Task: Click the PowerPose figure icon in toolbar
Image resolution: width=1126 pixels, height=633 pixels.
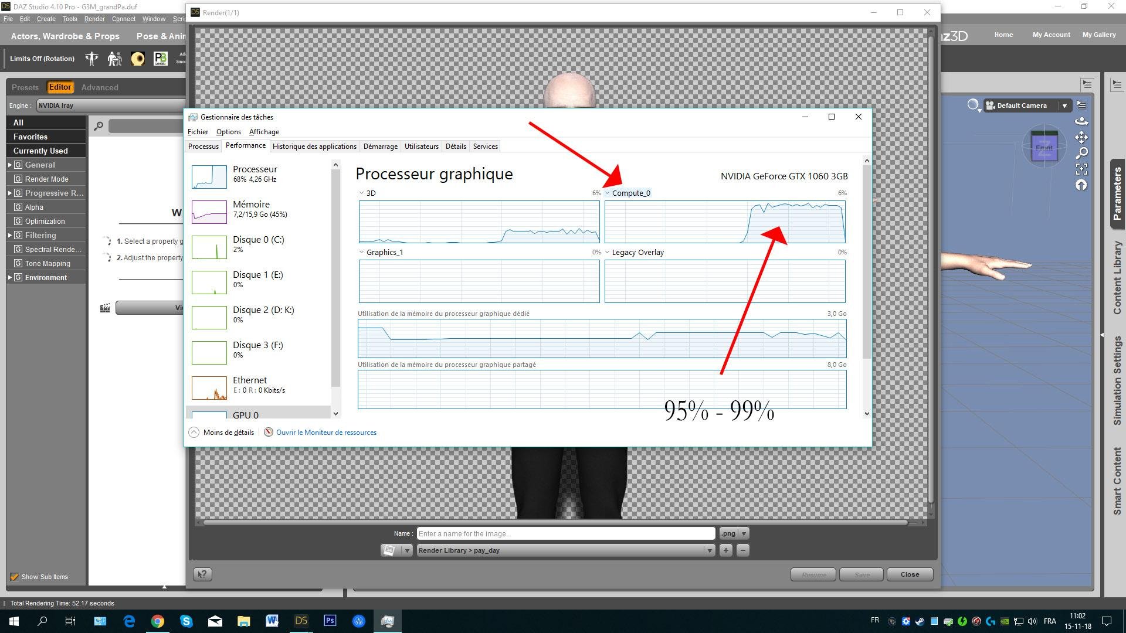Action: pos(91,59)
